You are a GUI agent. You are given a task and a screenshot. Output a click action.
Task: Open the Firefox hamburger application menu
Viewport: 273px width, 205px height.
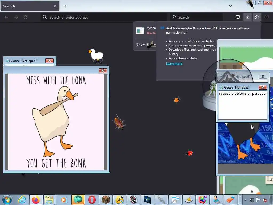pyautogui.click(x=267, y=17)
